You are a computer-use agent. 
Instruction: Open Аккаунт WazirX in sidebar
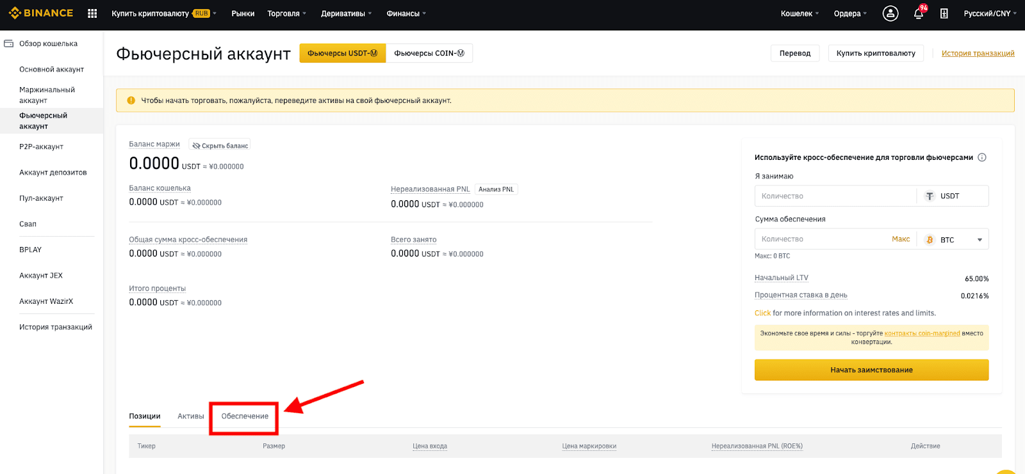pyautogui.click(x=46, y=301)
